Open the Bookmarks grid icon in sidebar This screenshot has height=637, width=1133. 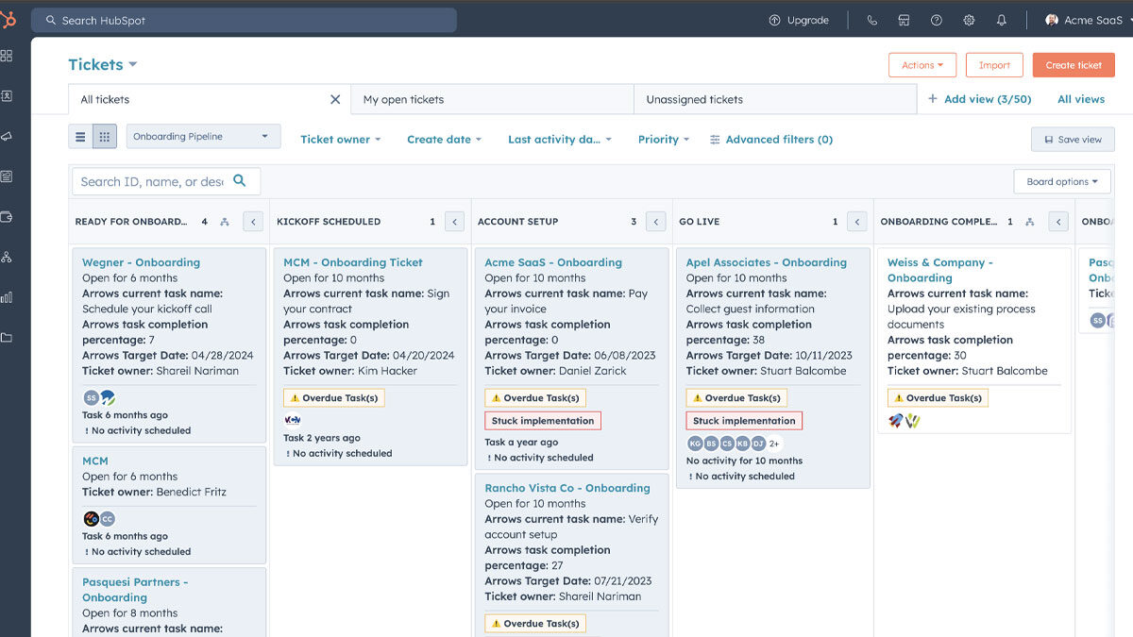coord(7,56)
